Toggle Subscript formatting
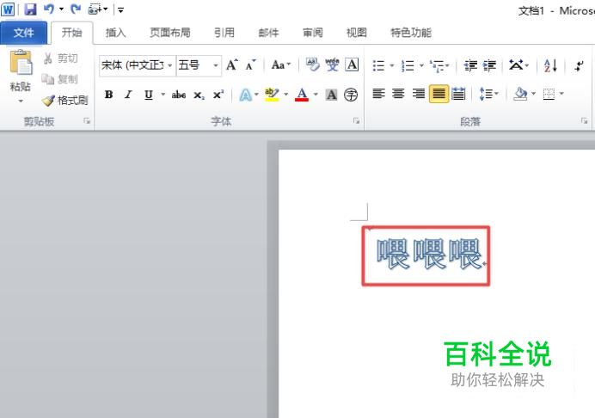The image size is (595, 418). point(199,95)
